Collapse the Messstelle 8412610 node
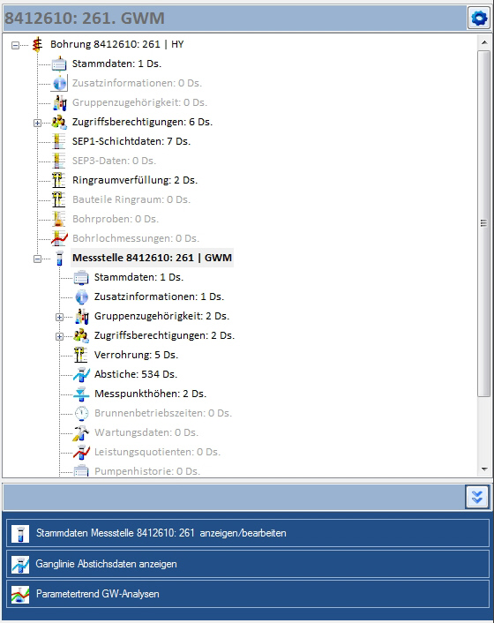Viewport: 494px width, 623px height. tap(37, 259)
